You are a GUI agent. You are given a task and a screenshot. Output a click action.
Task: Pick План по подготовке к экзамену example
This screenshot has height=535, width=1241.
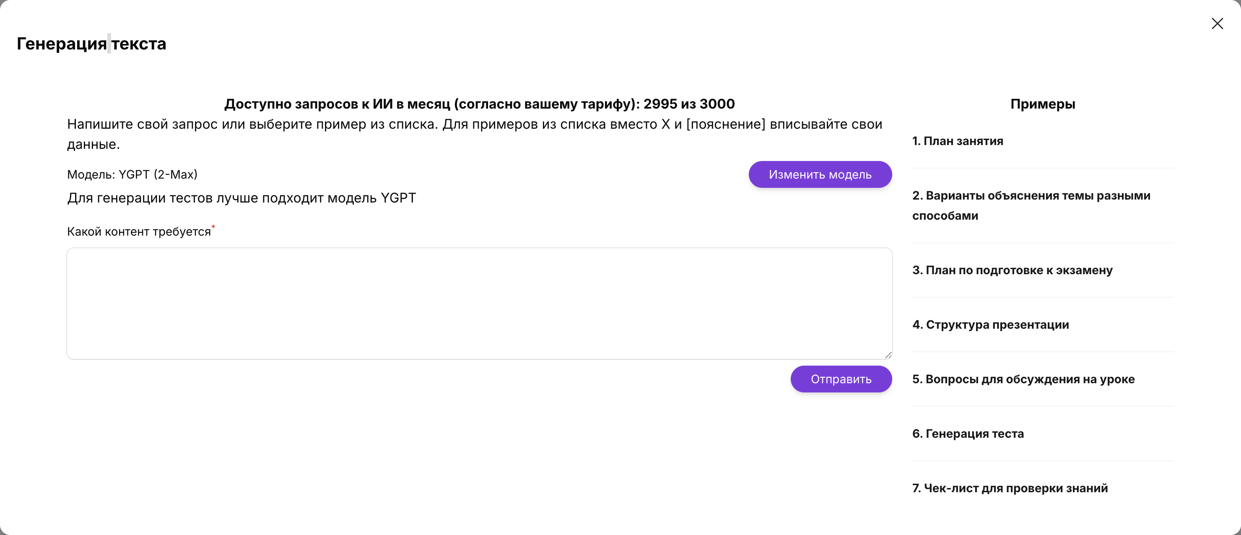tap(1012, 270)
